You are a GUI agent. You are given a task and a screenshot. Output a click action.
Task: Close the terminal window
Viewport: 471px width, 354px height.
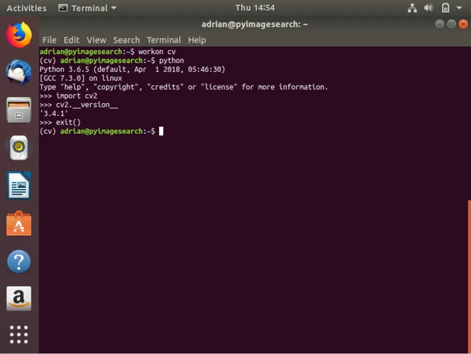(463, 24)
